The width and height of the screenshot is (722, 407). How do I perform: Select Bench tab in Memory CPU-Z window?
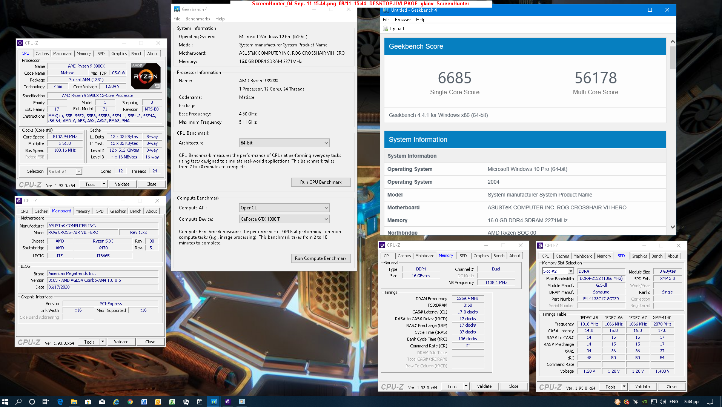[x=499, y=256]
